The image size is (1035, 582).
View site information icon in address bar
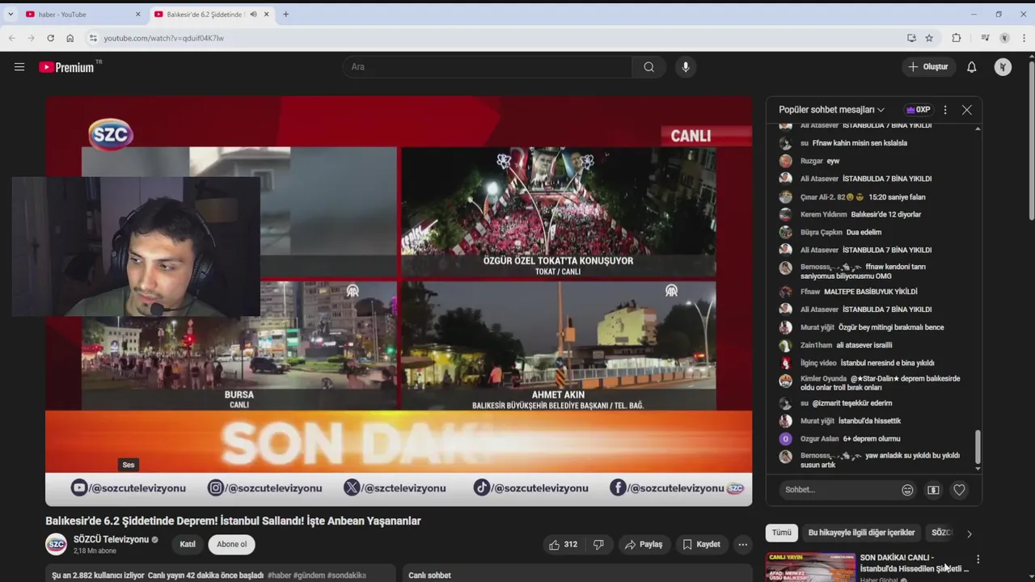[x=93, y=38]
